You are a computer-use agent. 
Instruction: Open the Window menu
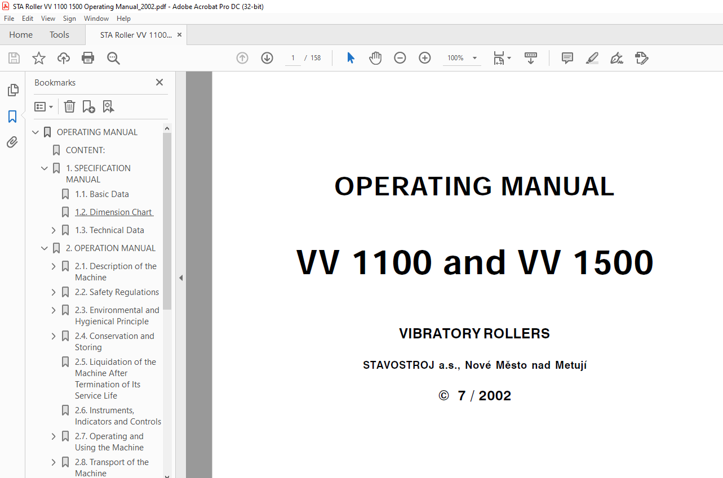click(96, 19)
